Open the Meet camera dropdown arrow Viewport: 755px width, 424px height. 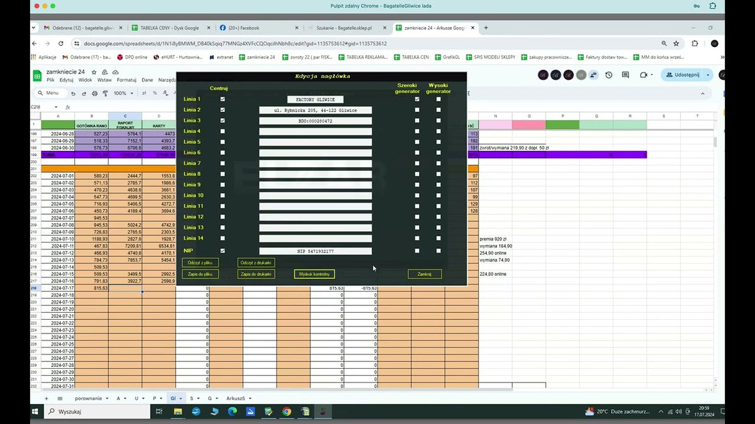tap(653, 75)
